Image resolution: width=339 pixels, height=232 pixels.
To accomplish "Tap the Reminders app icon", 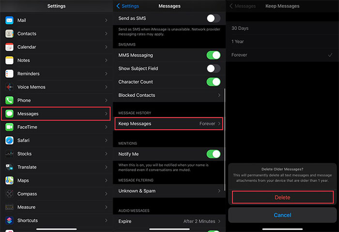I will click(x=9, y=74).
